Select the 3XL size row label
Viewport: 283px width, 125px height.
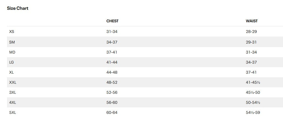13,92
